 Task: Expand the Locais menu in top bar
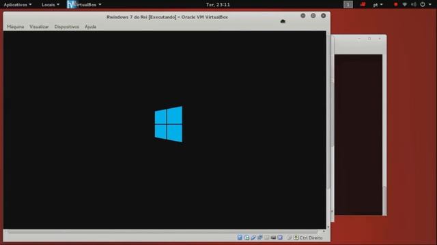50,5
